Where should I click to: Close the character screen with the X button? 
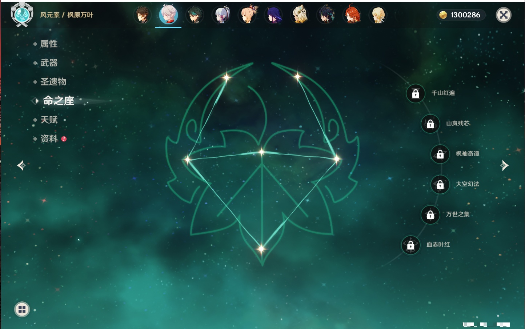tap(504, 15)
